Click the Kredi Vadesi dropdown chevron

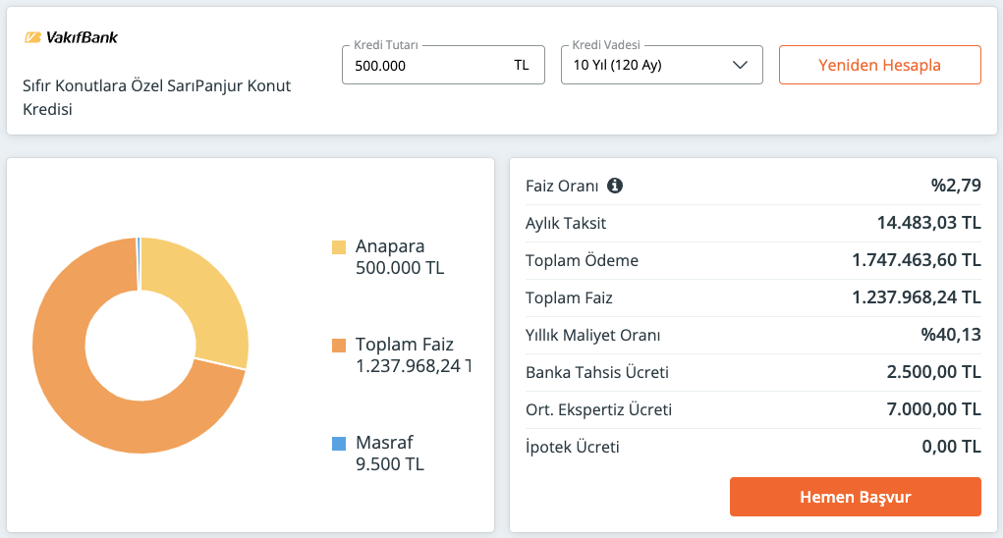[x=740, y=65]
